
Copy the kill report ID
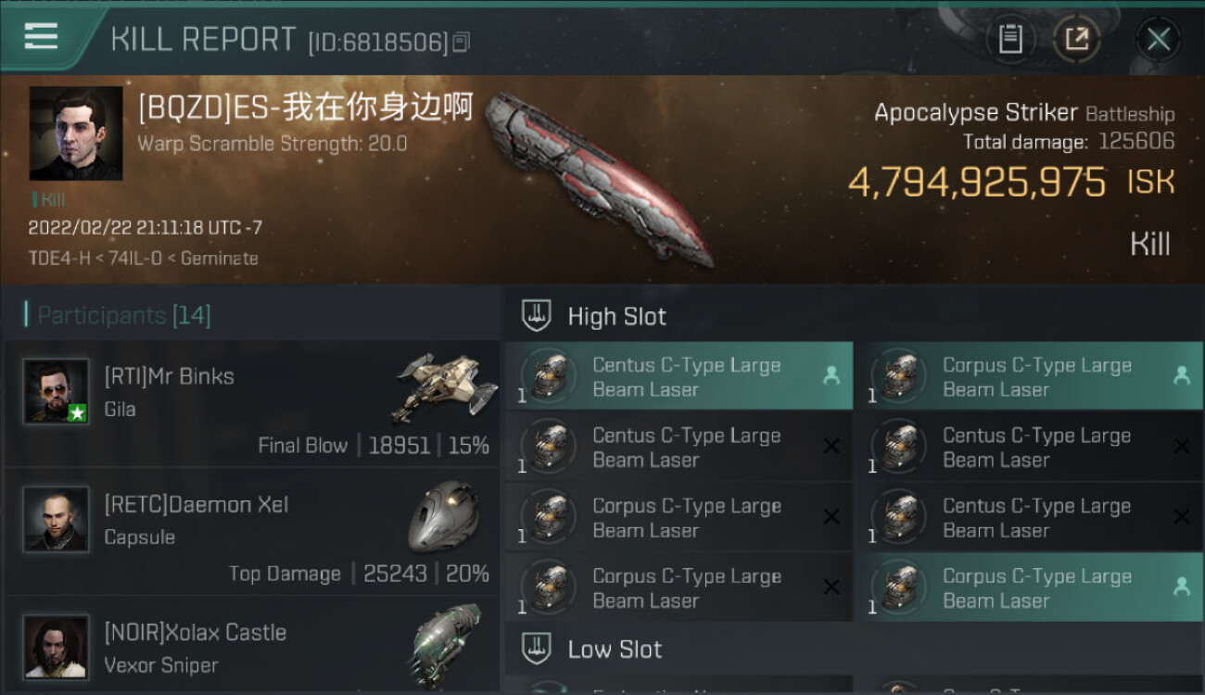pyautogui.click(x=462, y=42)
